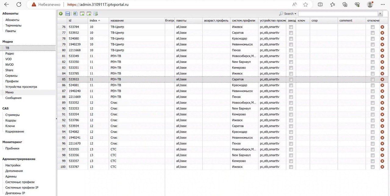Click into the search text field
This screenshot has height=196, width=390.
tap(338, 14)
